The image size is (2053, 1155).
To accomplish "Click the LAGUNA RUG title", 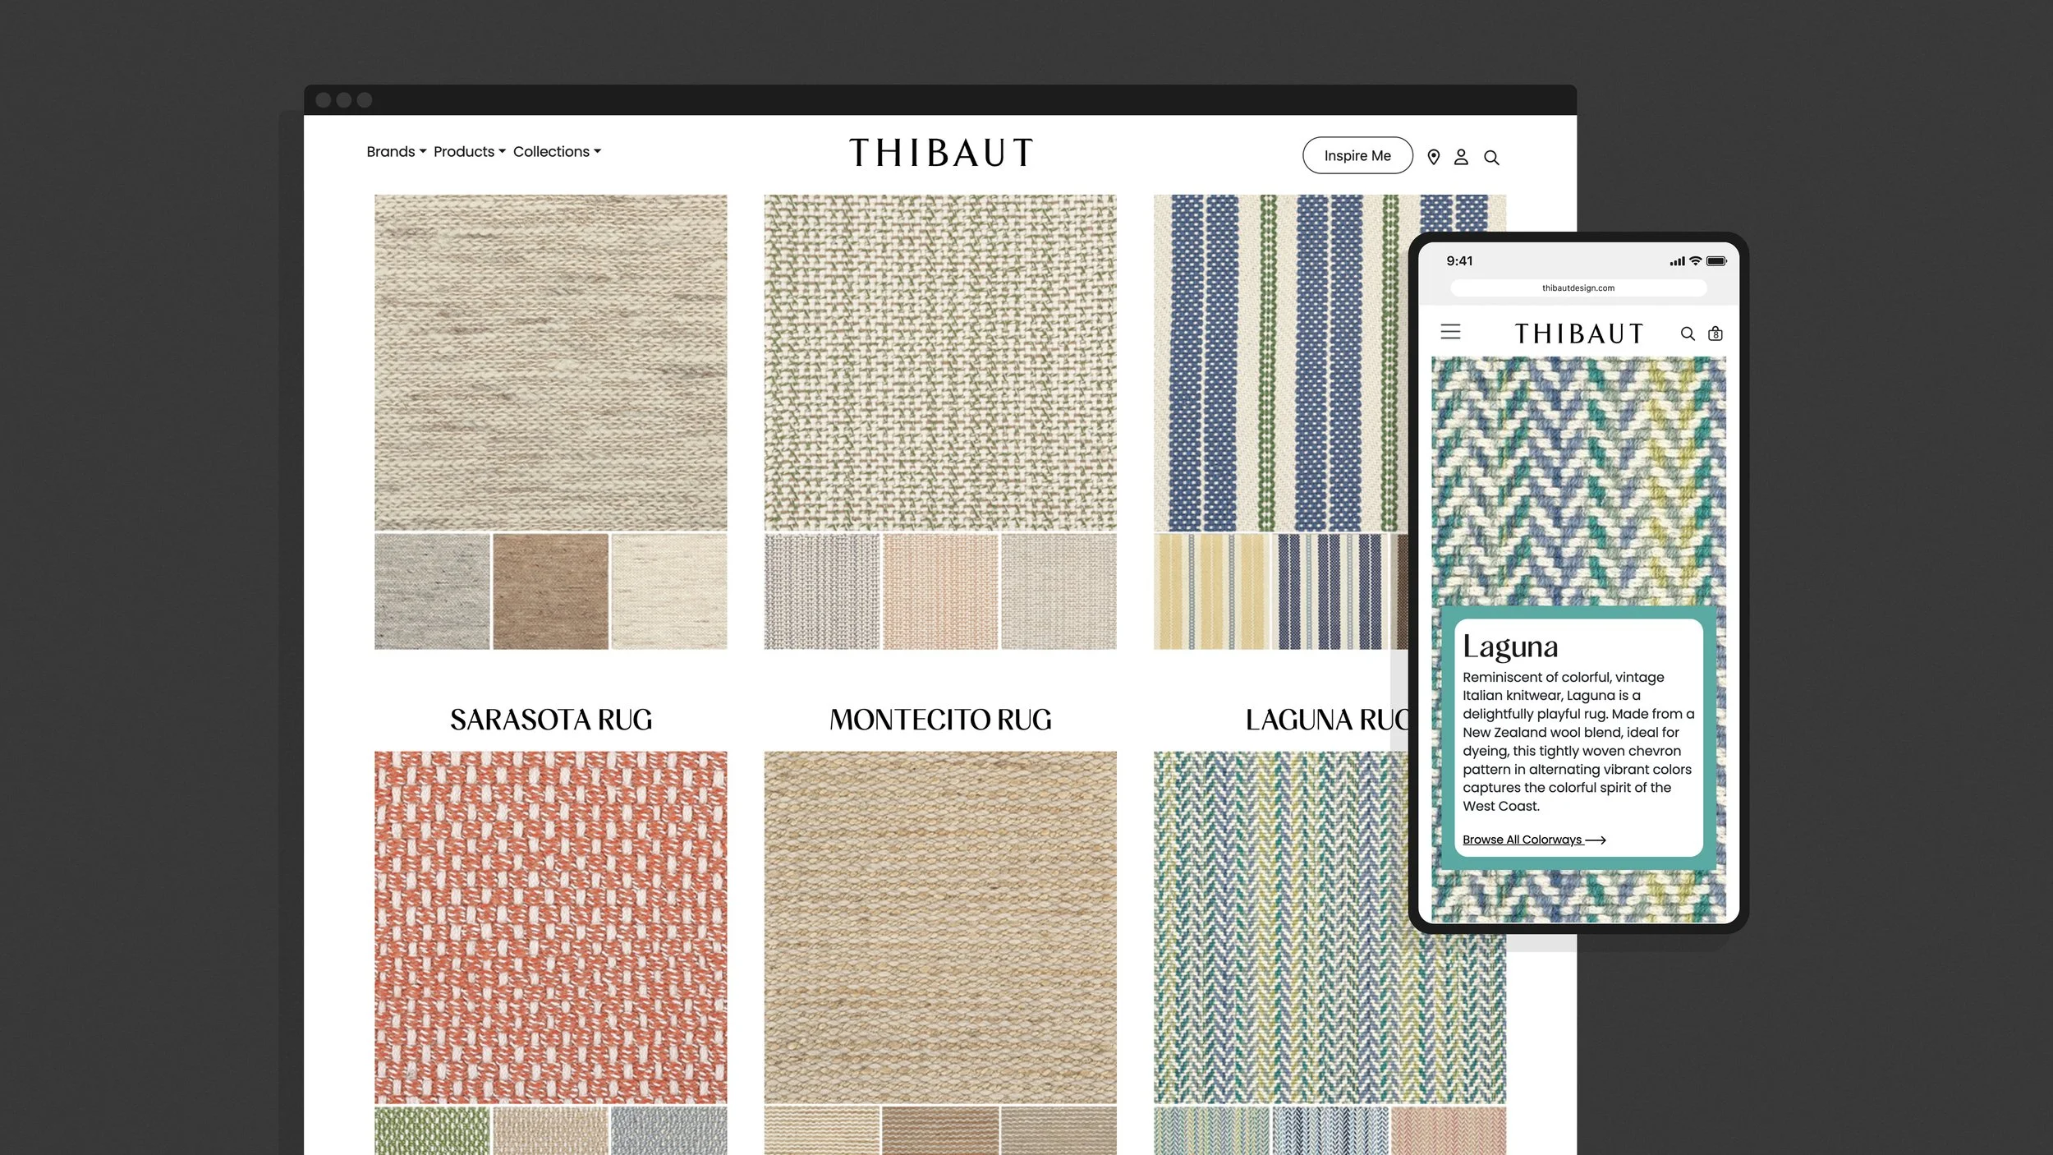I will point(1326,720).
